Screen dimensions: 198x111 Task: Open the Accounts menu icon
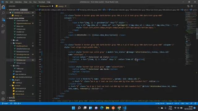click(3, 93)
